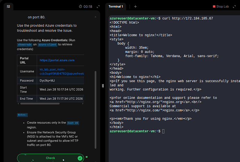
Task: Click the green checkmark on Check button
Action: [80, 158]
